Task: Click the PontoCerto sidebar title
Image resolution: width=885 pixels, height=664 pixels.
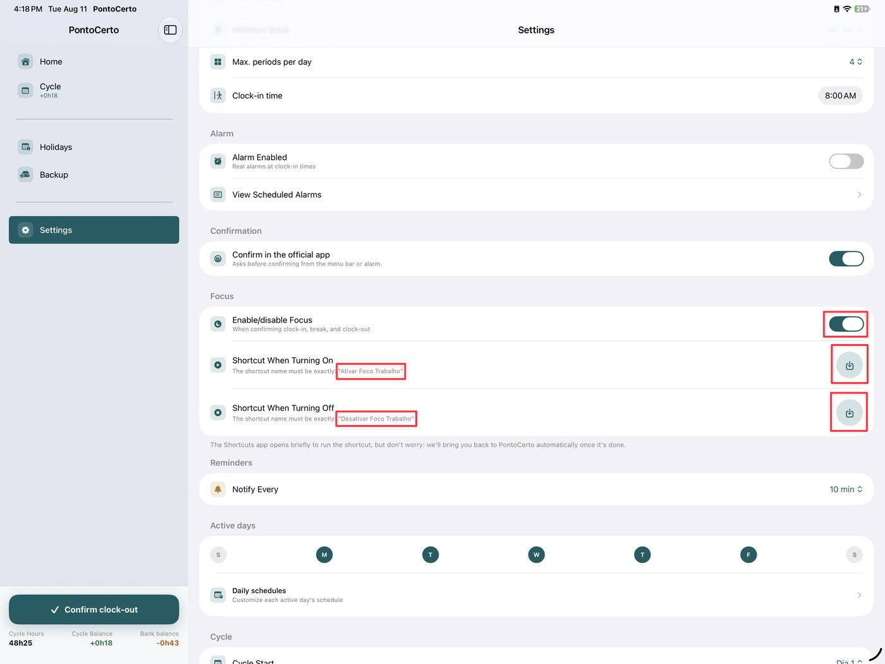Action: coord(94,30)
